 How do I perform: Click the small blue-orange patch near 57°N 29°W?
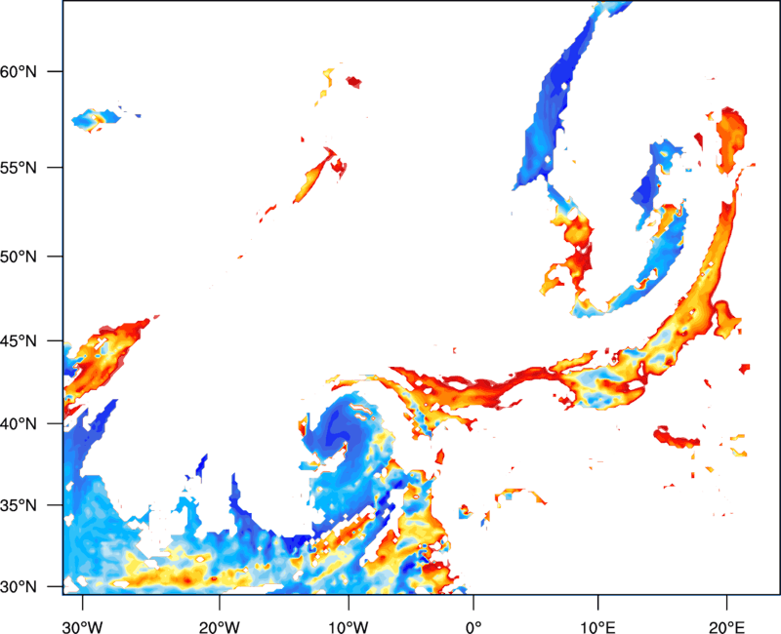pos(97,119)
